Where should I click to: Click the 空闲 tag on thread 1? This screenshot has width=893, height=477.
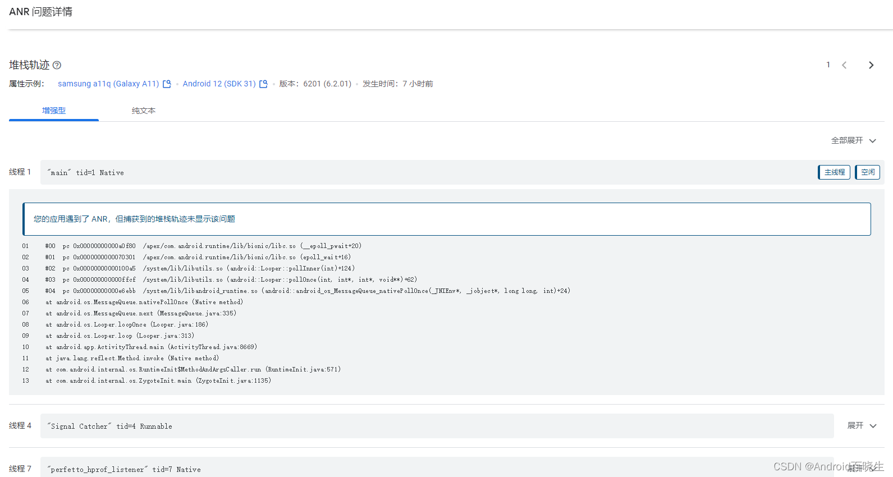[868, 172]
